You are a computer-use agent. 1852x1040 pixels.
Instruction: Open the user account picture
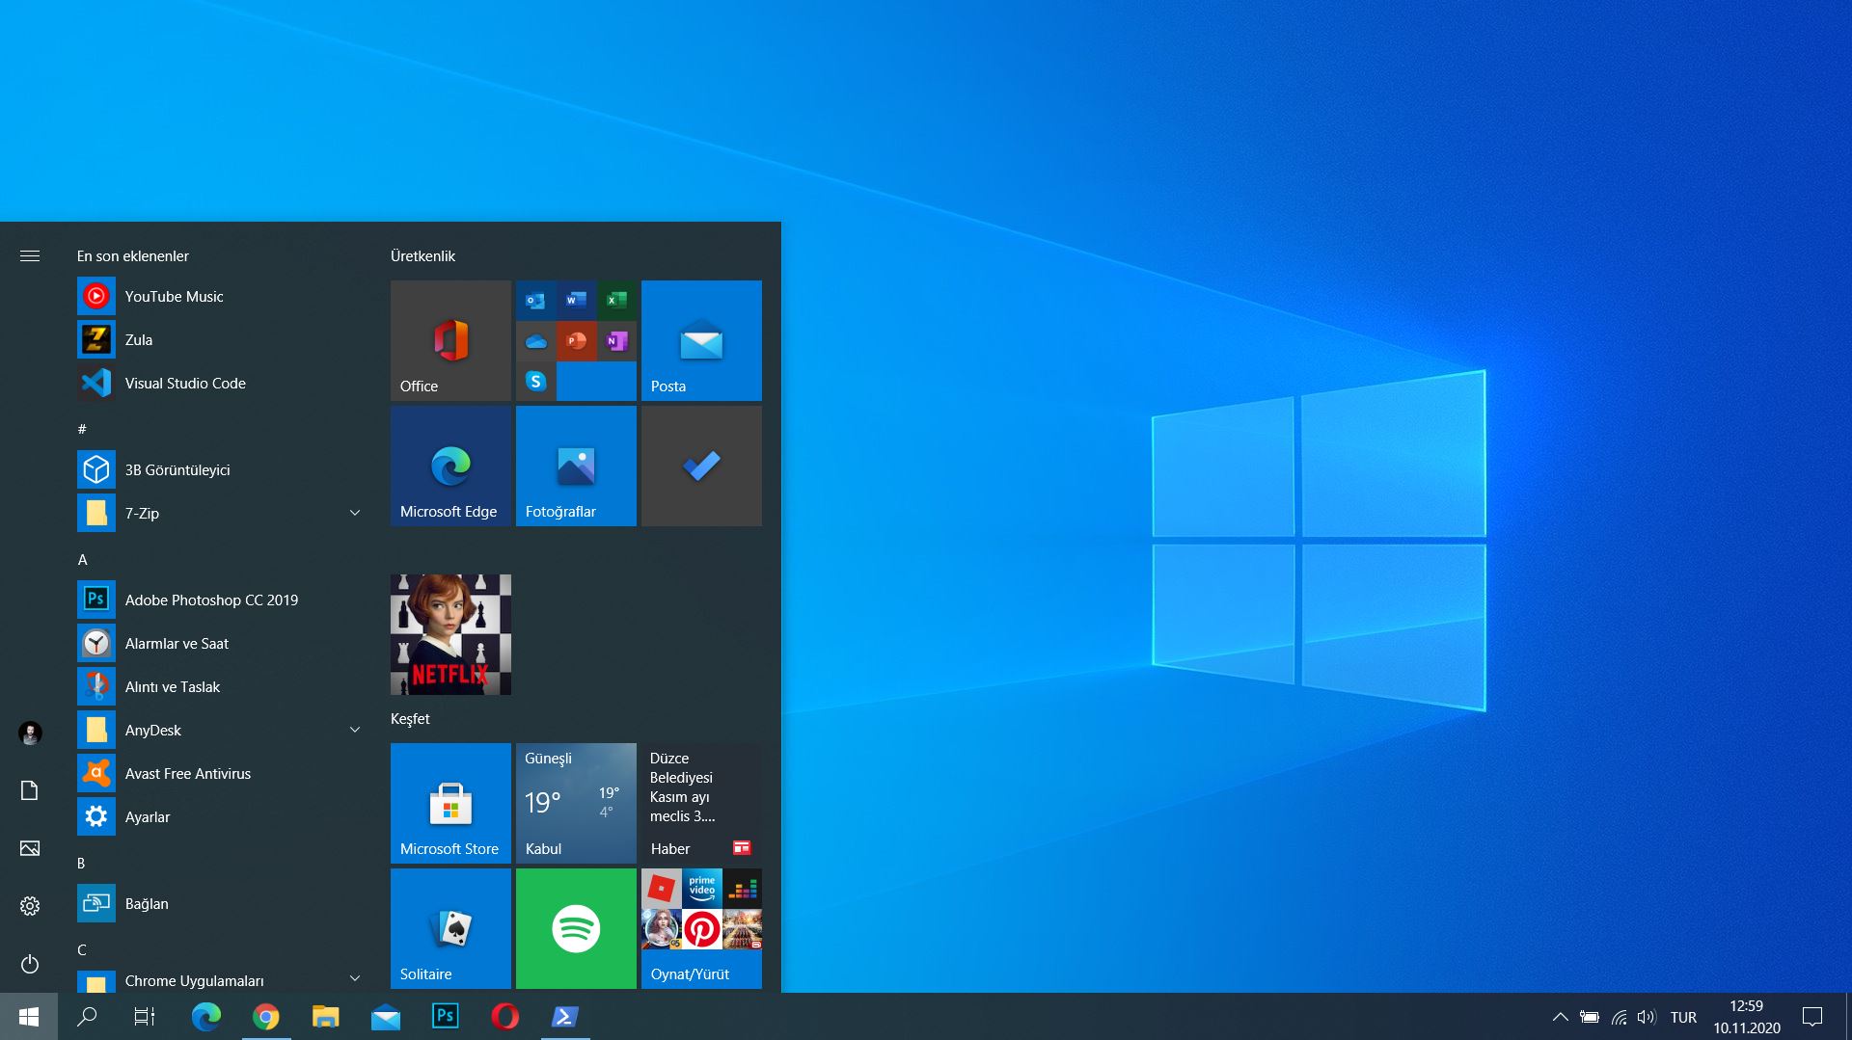[x=30, y=733]
